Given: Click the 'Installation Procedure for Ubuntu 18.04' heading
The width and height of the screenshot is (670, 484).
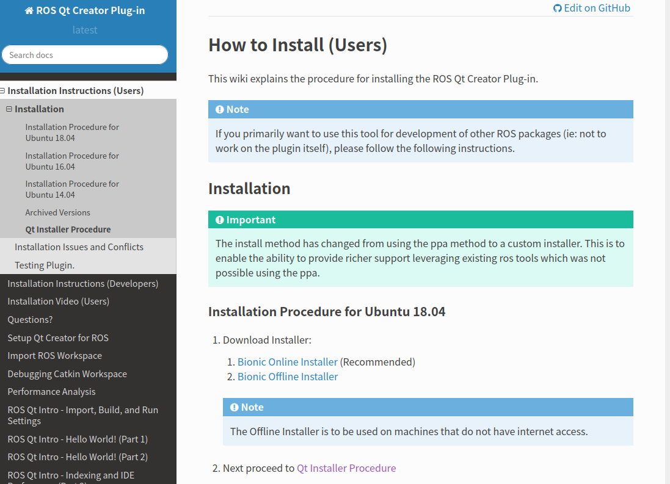Looking at the screenshot, I should click(327, 312).
